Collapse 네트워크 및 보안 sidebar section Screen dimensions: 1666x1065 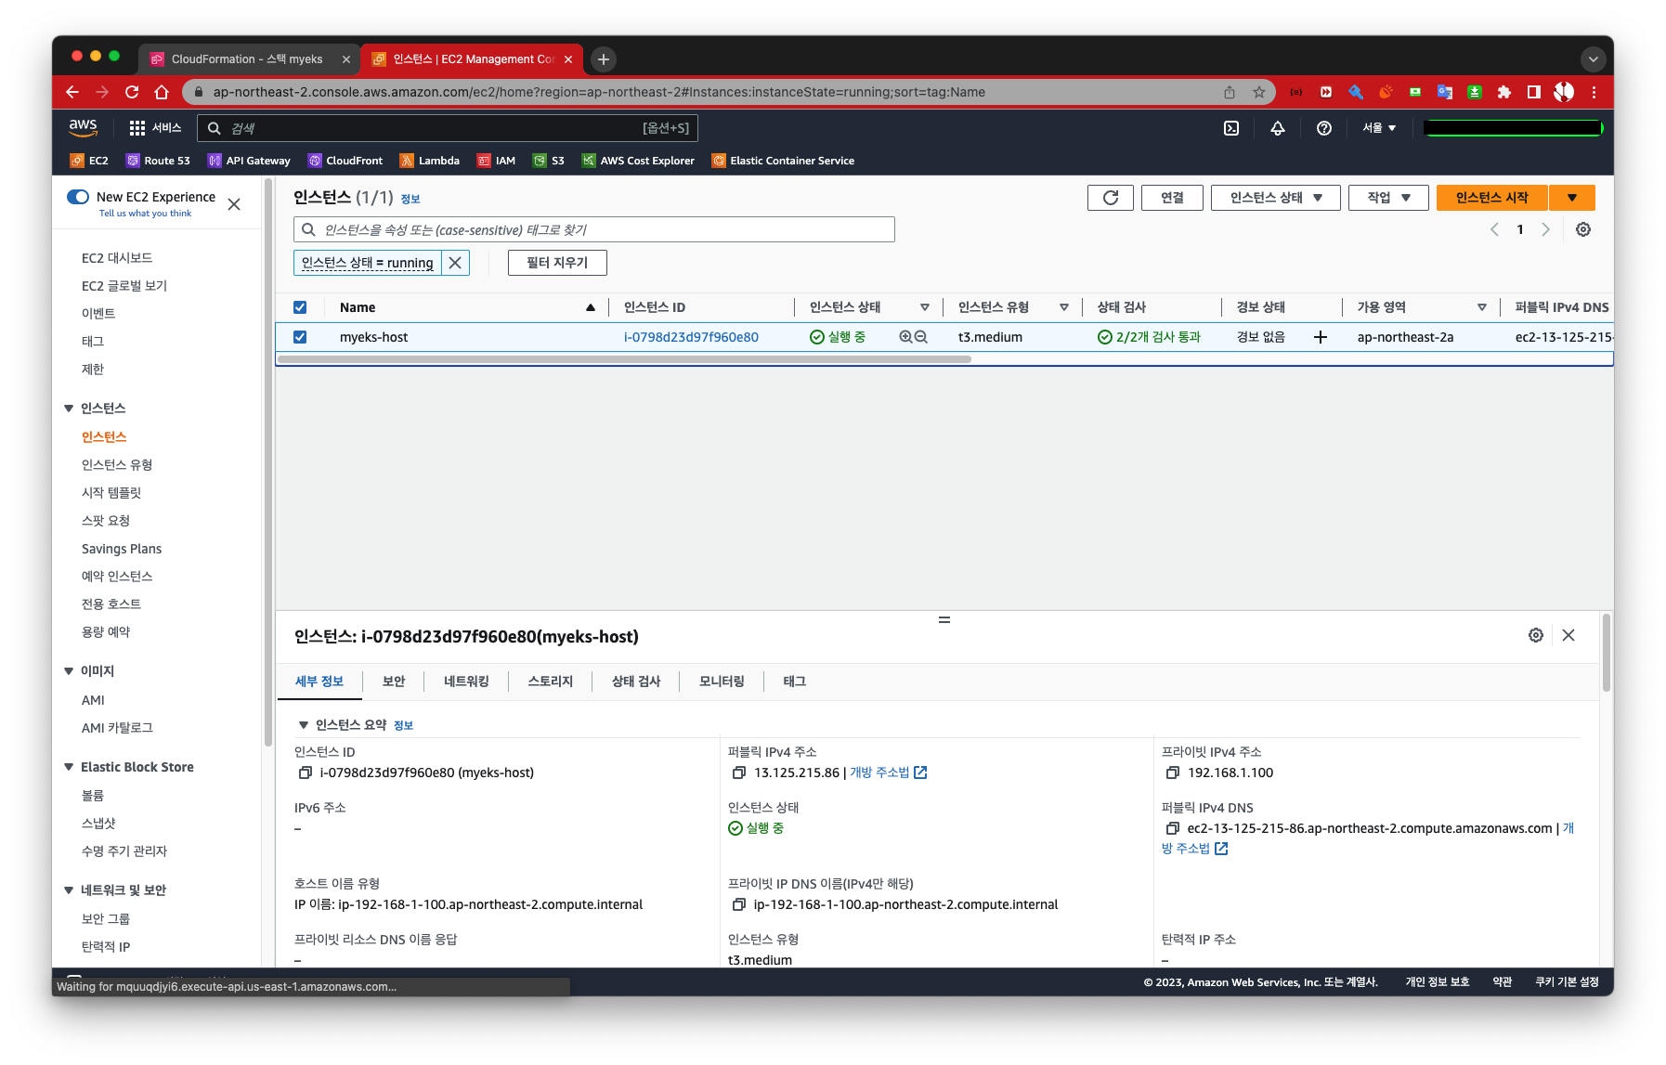tap(69, 890)
